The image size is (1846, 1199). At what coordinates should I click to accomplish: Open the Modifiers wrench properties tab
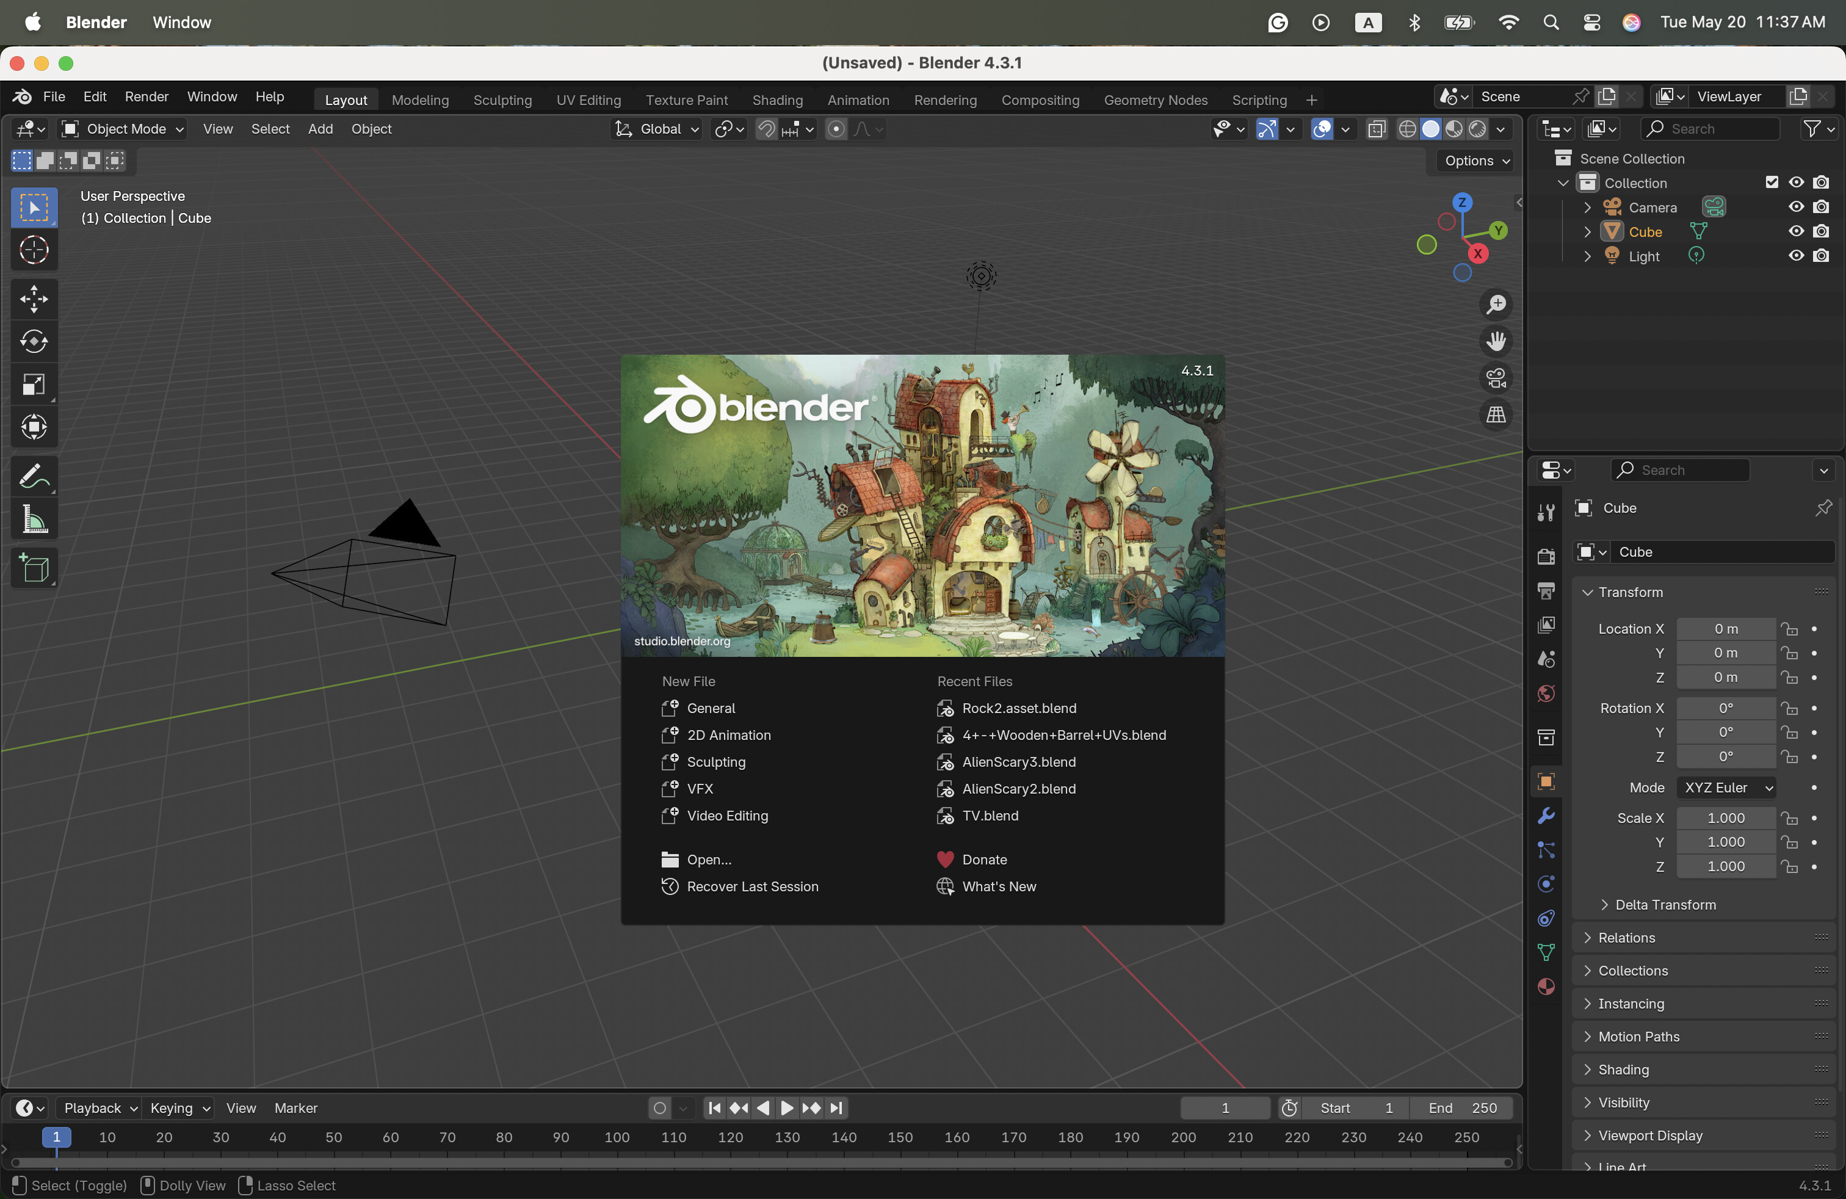coord(1546,816)
